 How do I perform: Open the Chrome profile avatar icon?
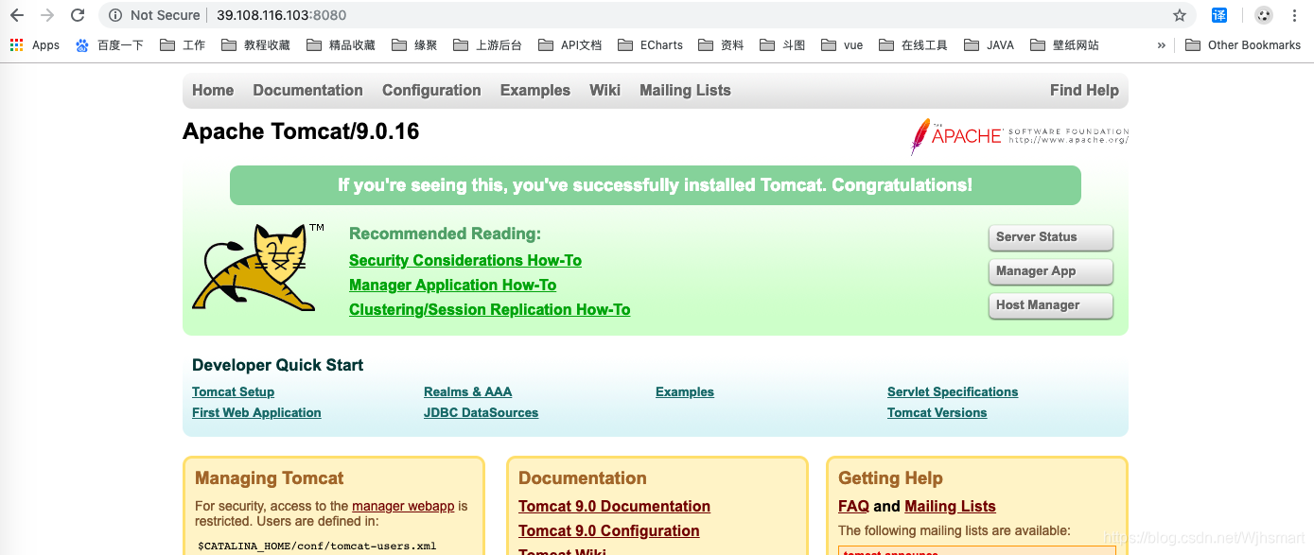click(x=1263, y=15)
